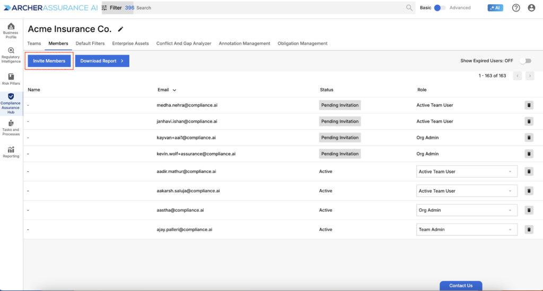
Task: Delete medha.nehra@compliance.ai member
Action: click(529, 105)
